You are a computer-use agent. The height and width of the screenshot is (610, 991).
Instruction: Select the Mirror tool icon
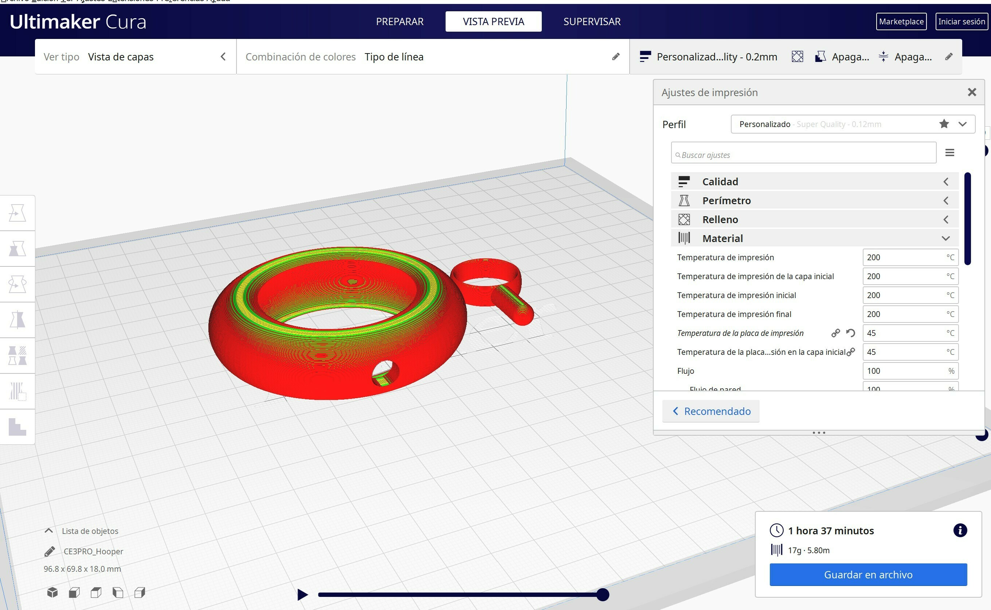coord(17,320)
